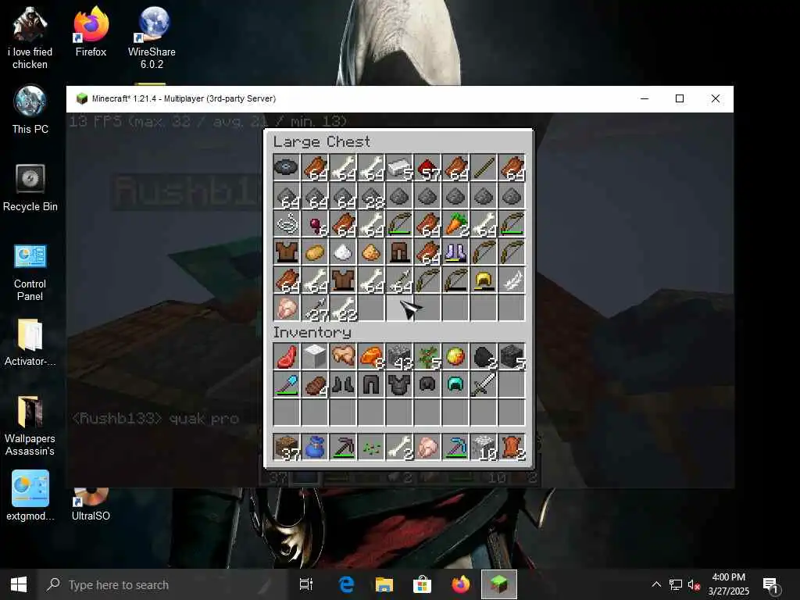Image resolution: width=800 pixels, height=600 pixels.
Task: Select the raw beef in the inventory
Action: (x=286, y=356)
